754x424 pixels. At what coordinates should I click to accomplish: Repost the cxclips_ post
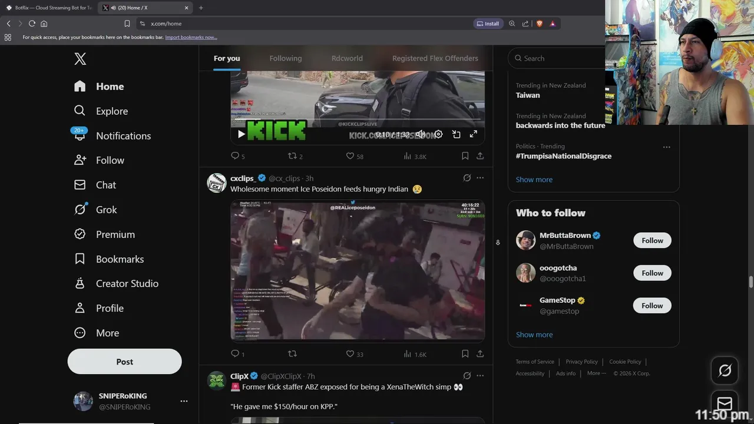tap(292, 354)
